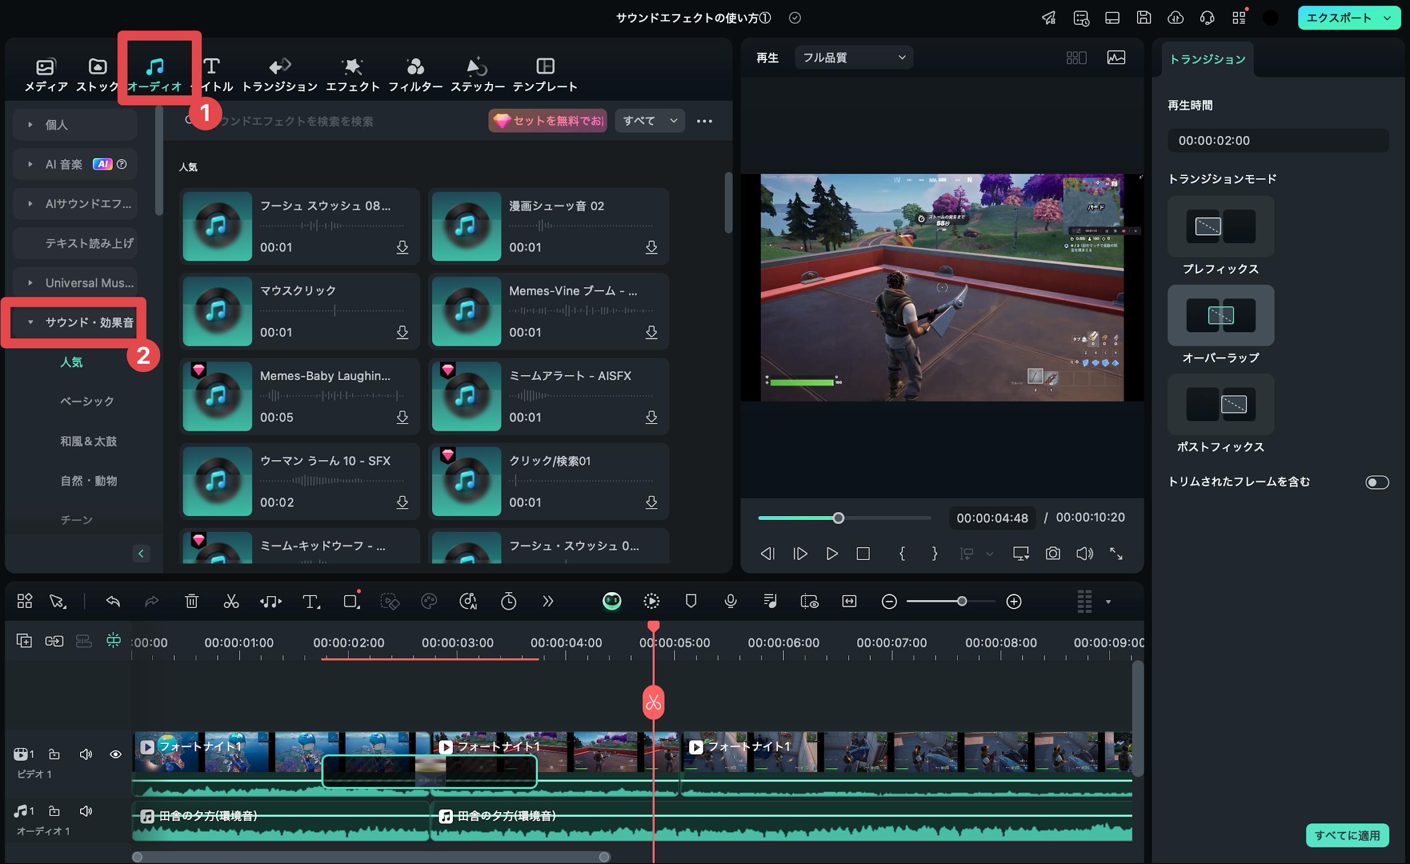Toggle トリムされたフレームを含む switch
The height and width of the screenshot is (864, 1410).
pos(1376,482)
